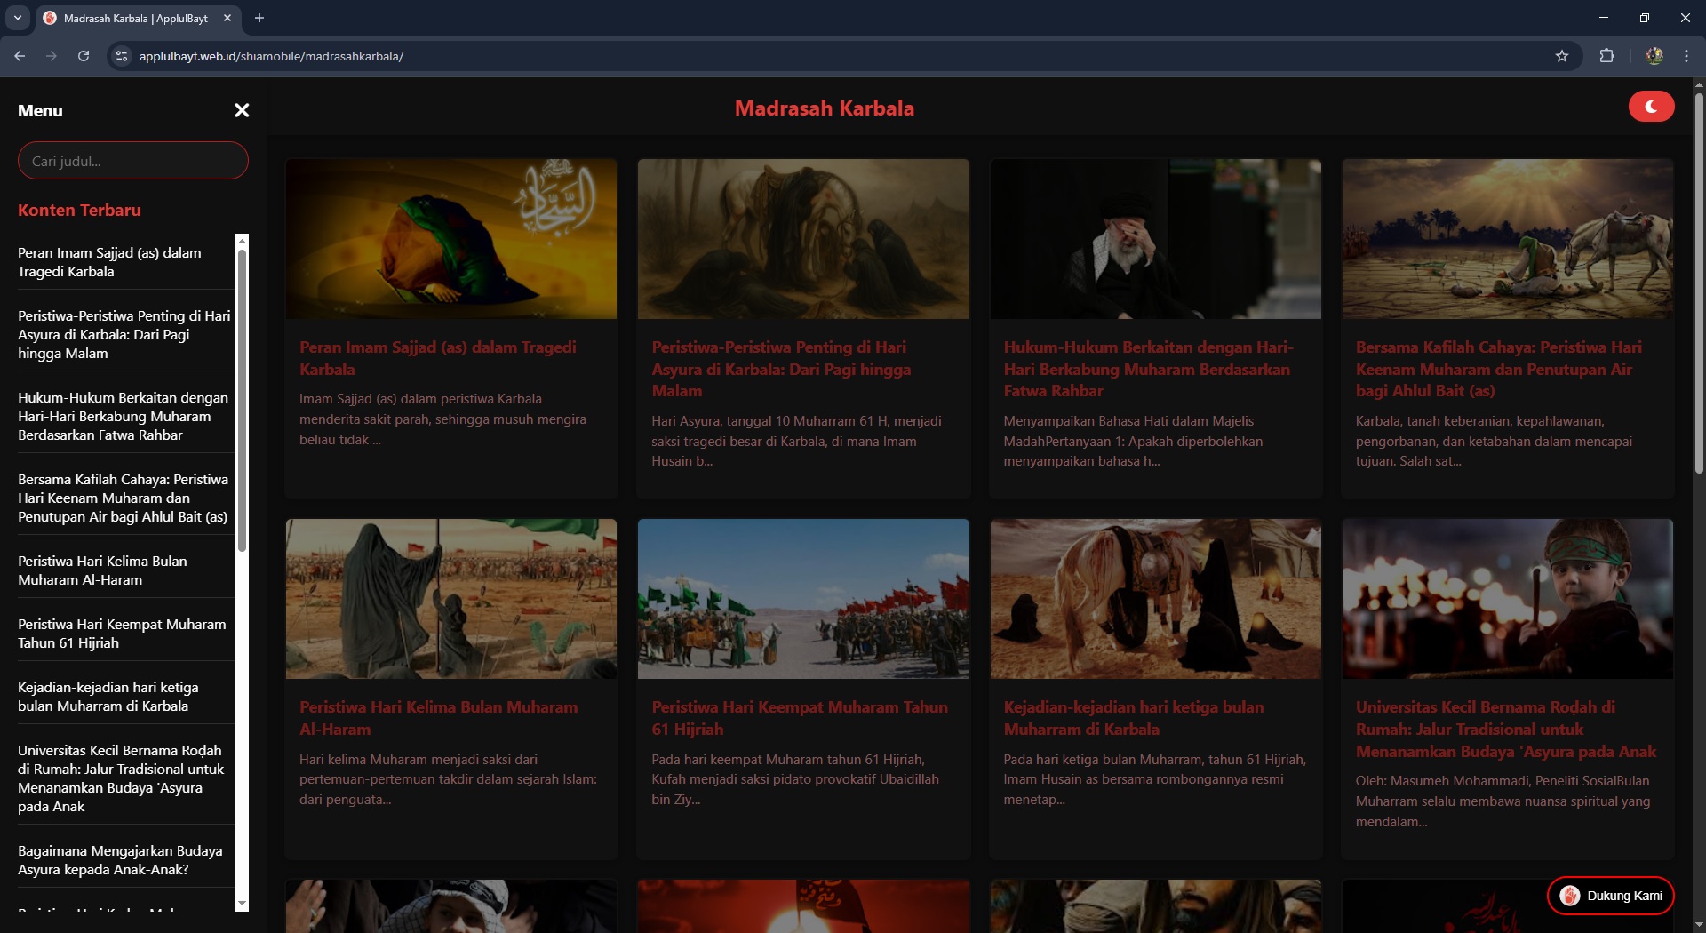This screenshot has height=933, width=1706.
Task: Restore down the browser window
Action: [1645, 18]
